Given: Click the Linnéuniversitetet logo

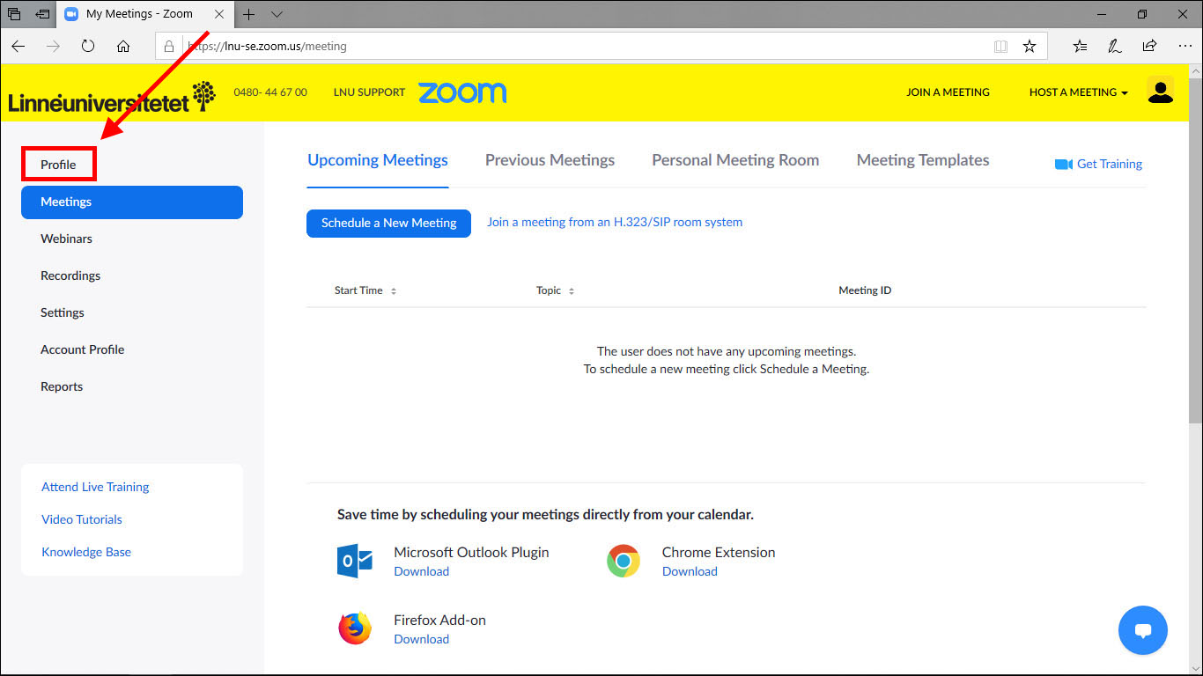Looking at the screenshot, I should point(112,97).
